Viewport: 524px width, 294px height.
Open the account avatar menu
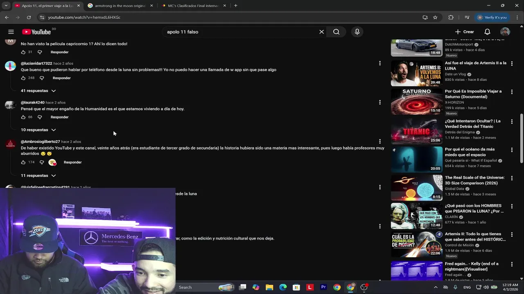[505, 32]
